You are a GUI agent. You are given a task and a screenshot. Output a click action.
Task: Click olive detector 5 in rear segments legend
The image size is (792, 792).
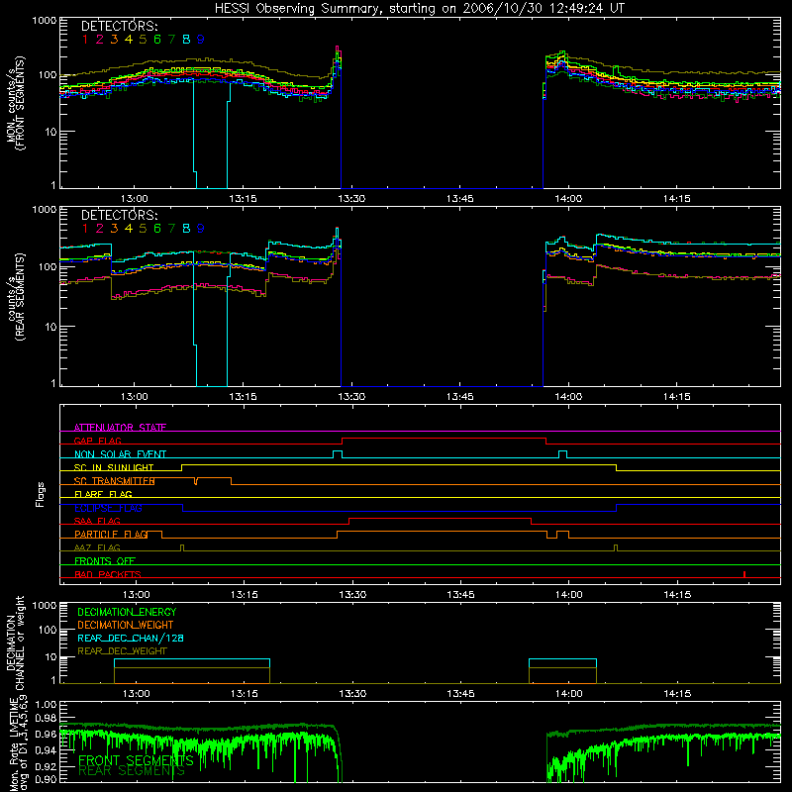point(143,229)
